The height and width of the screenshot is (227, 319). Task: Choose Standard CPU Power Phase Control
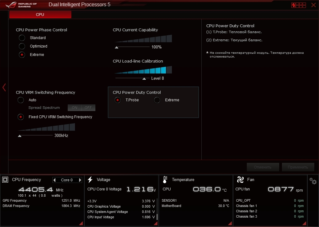pyautogui.click(x=22, y=38)
